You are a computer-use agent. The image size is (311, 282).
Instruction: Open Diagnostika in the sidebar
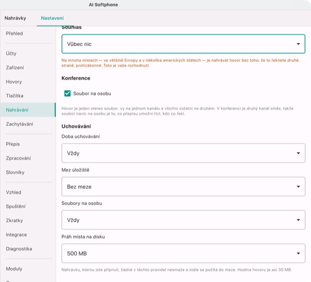tap(19, 249)
